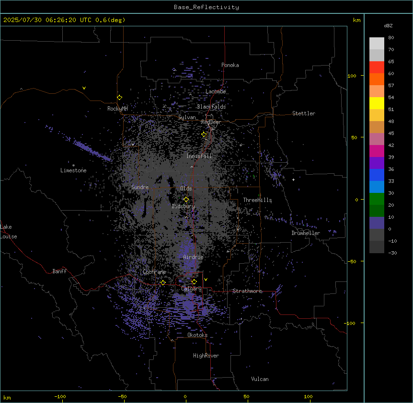The width and height of the screenshot is (413, 403).
Task: Click the Sundre label
Action: (140, 187)
